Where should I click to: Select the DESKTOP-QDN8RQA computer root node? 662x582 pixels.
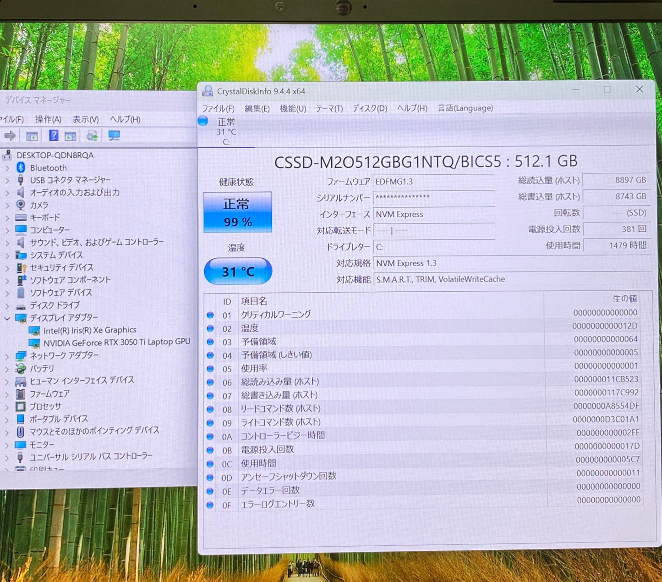pyautogui.click(x=55, y=155)
